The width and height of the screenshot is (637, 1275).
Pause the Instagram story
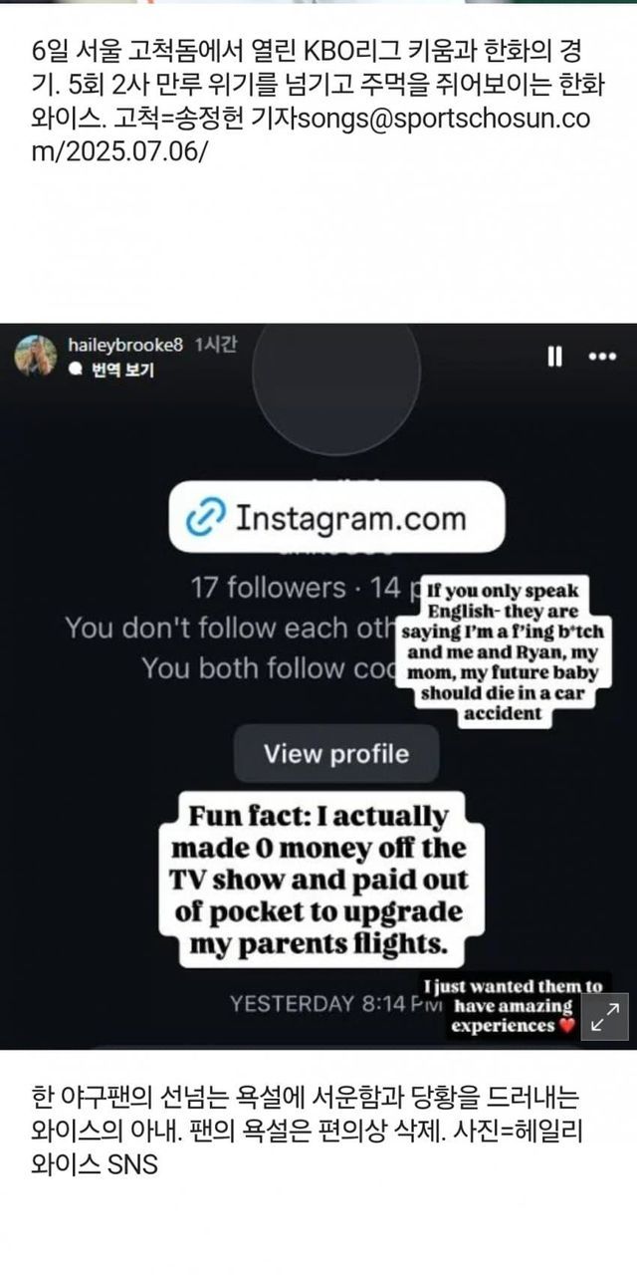555,357
